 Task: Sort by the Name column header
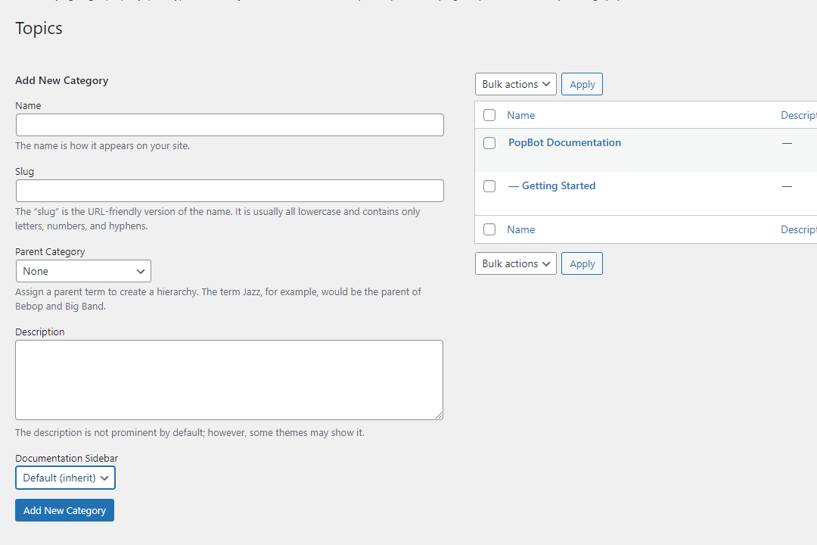point(520,115)
